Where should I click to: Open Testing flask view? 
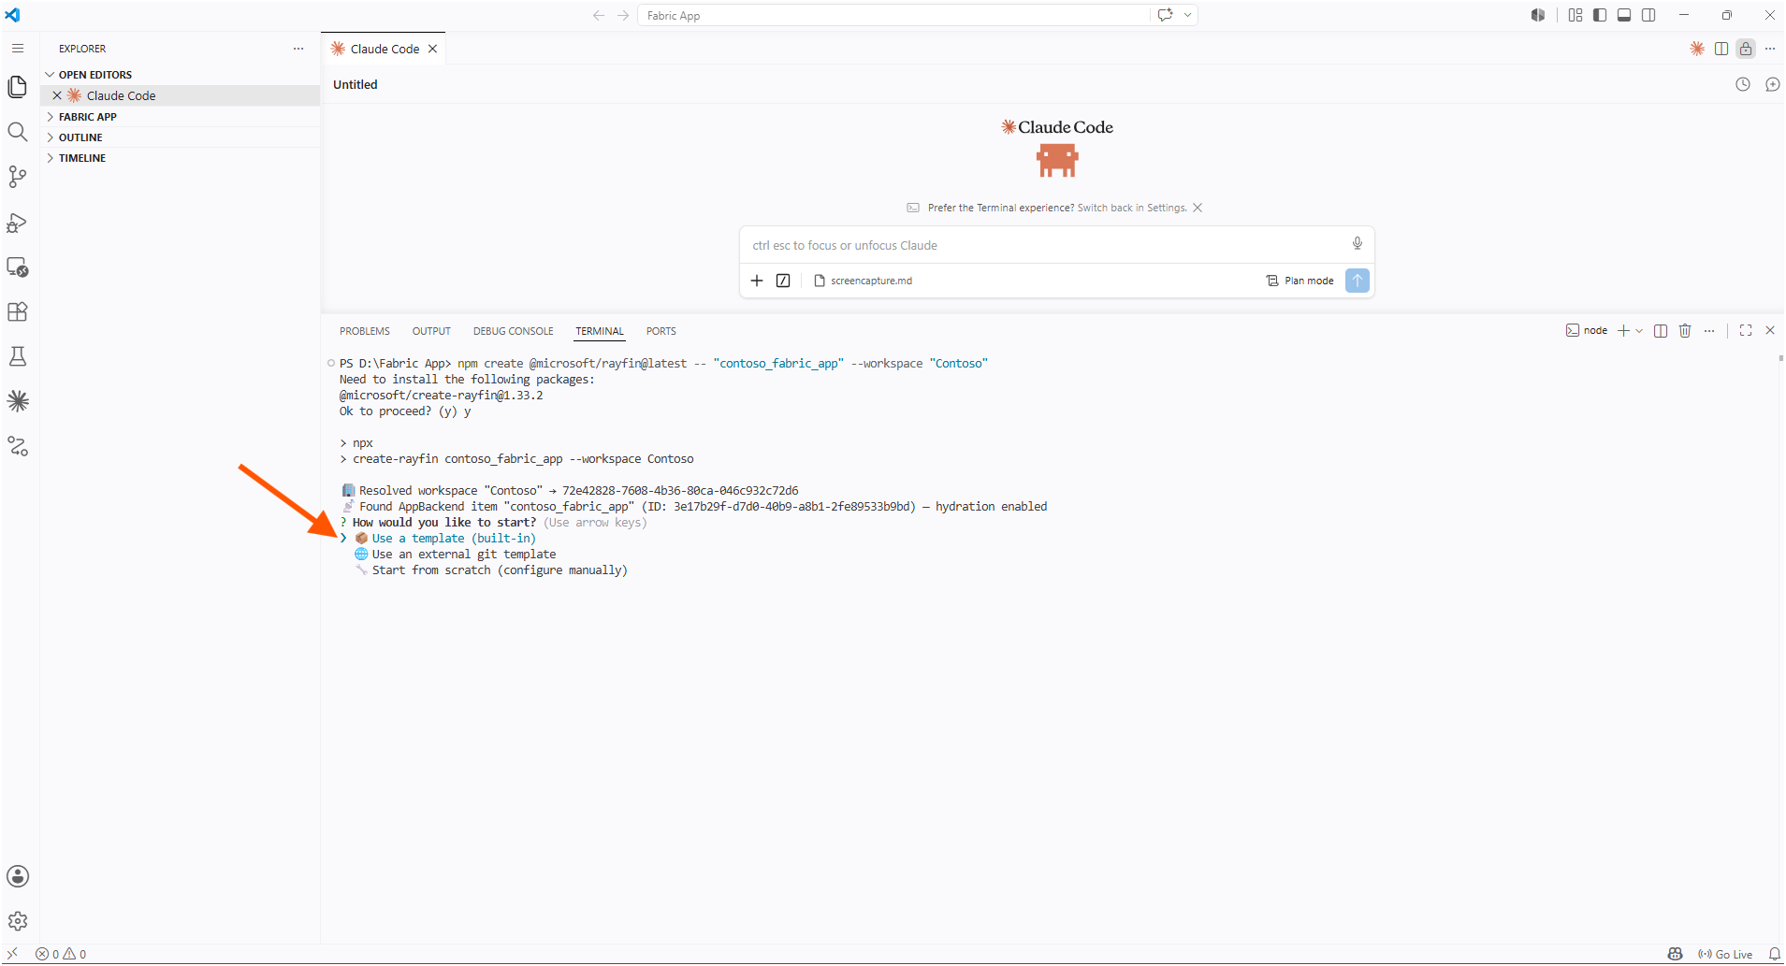click(x=18, y=356)
